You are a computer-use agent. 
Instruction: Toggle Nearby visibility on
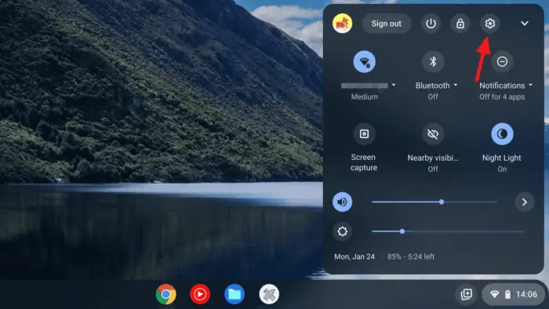click(x=433, y=133)
